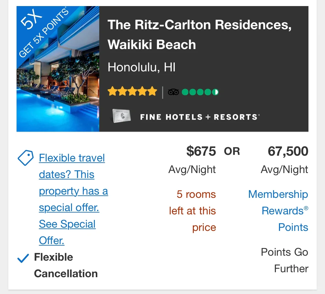Click the five-star hotel rating row

(x=133, y=91)
